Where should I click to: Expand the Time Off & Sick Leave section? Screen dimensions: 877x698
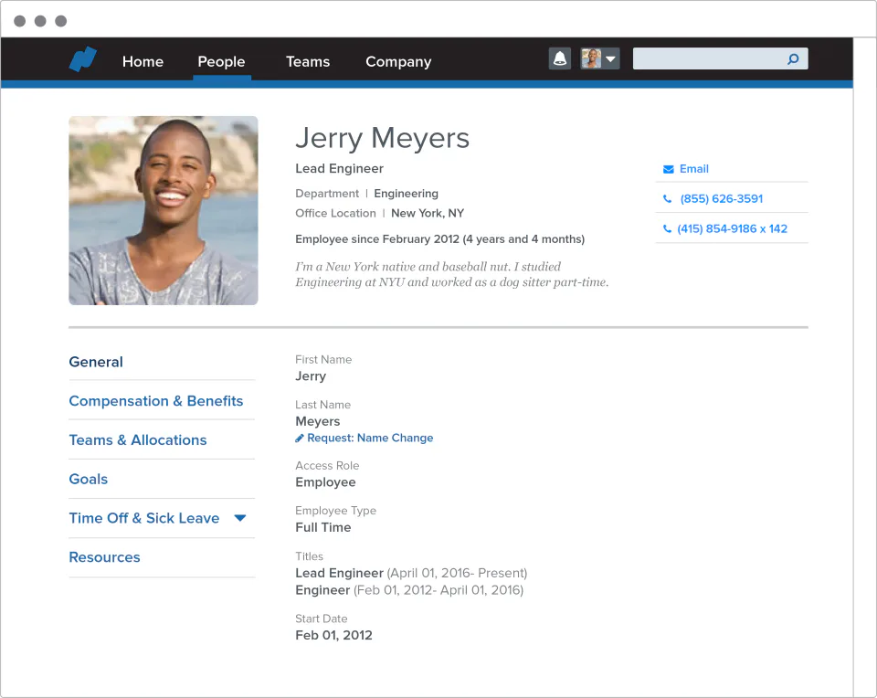tap(239, 518)
